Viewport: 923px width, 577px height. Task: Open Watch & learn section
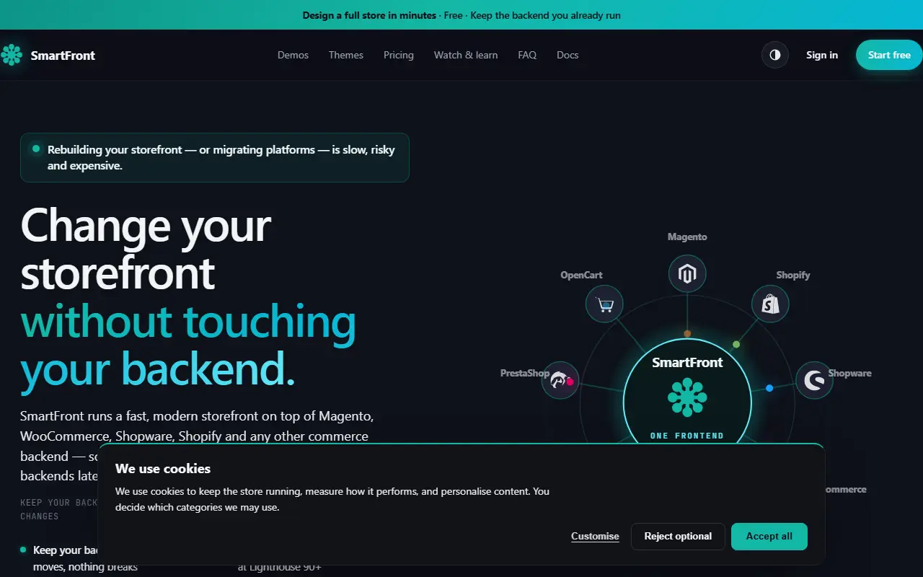[466, 55]
